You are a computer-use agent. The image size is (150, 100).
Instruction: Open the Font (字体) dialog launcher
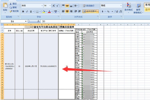coord(58,17)
